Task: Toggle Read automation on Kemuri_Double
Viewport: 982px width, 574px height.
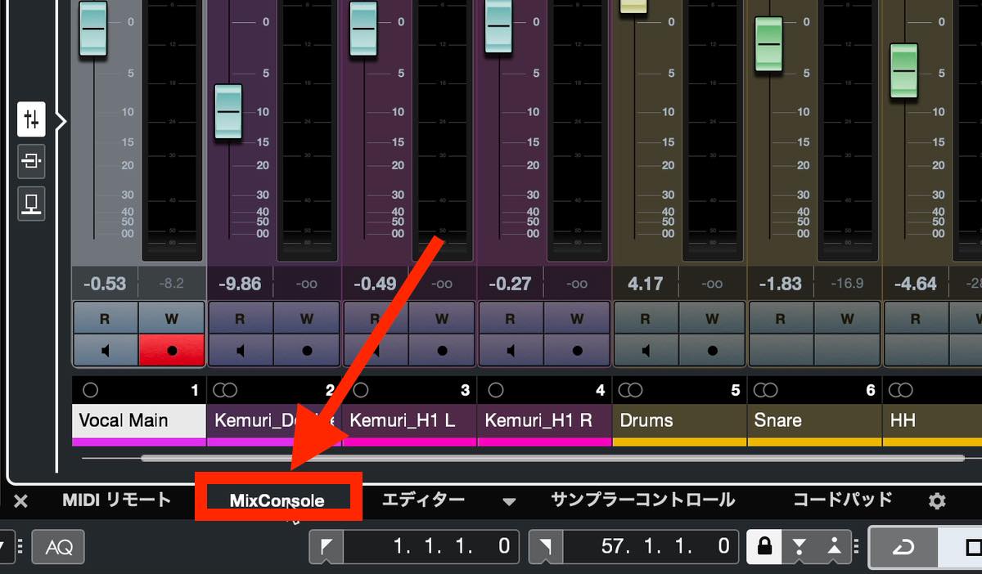Action: pyautogui.click(x=241, y=318)
